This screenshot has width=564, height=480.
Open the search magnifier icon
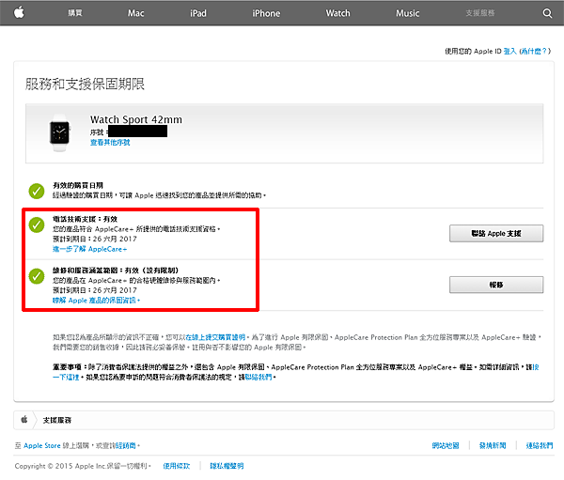(547, 13)
